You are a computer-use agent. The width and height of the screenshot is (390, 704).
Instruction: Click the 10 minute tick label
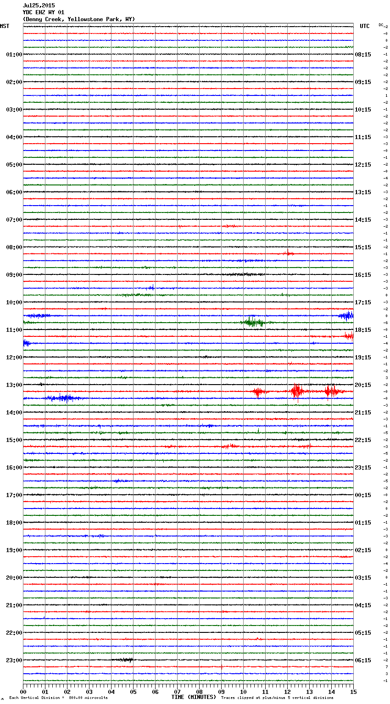point(243,692)
